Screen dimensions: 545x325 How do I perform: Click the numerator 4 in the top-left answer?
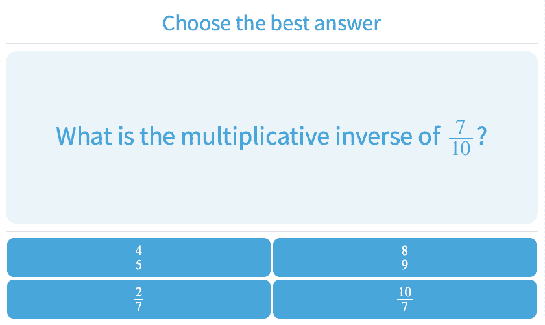click(138, 250)
